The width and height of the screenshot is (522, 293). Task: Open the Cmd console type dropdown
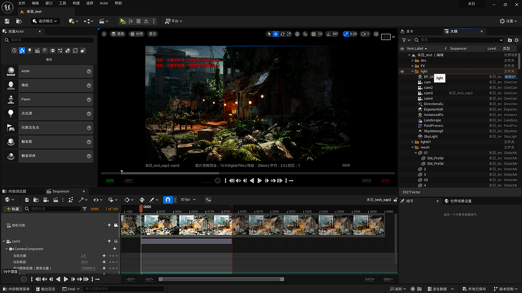pyautogui.click(x=71, y=289)
